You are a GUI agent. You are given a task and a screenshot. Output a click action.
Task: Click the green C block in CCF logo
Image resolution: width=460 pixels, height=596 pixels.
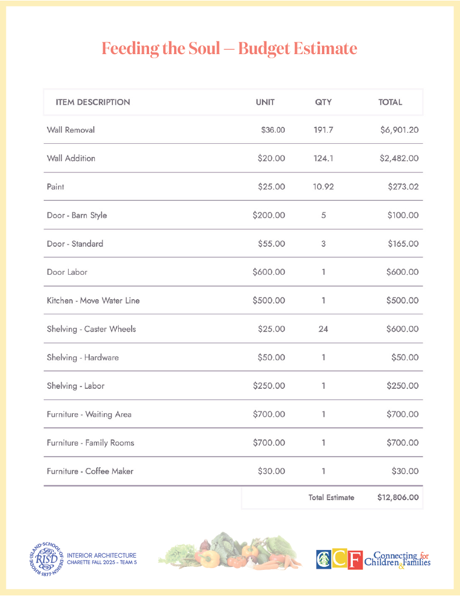point(324,559)
